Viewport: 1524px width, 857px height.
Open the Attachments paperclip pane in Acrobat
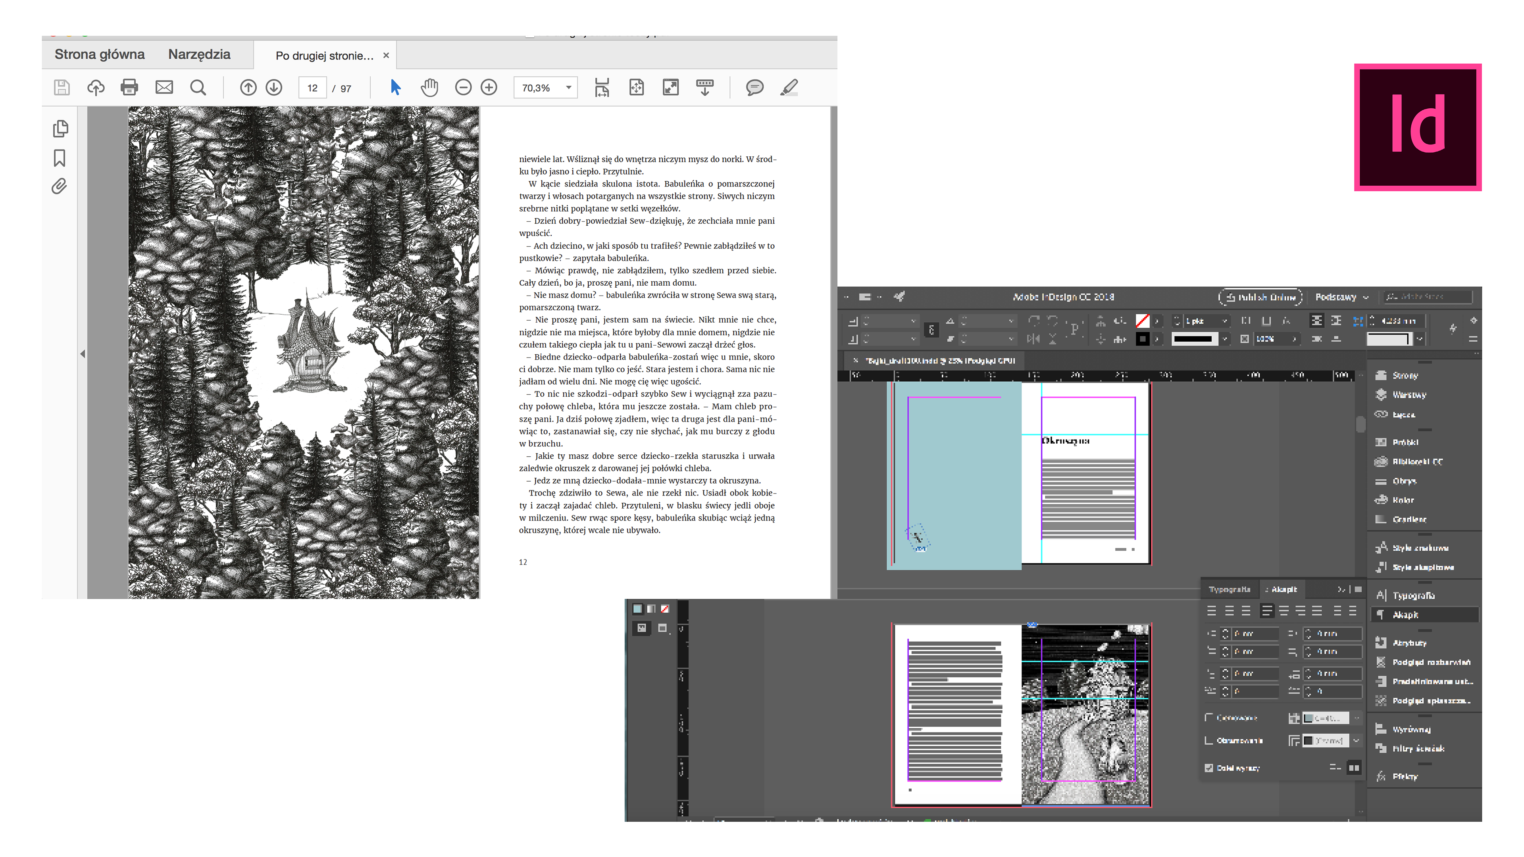click(x=59, y=186)
